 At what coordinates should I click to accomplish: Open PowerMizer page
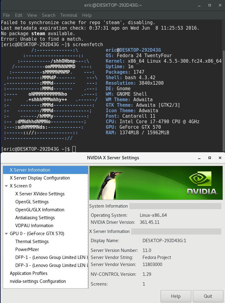[x=27, y=249]
